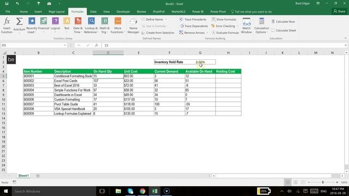Switch to Normal view in status bar
The height and width of the screenshot is (196, 349).
tap(287, 182)
